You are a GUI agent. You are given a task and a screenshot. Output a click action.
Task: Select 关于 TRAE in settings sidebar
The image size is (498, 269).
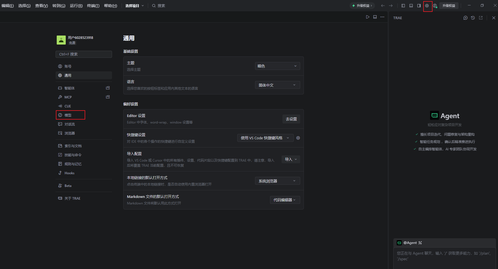84,198
